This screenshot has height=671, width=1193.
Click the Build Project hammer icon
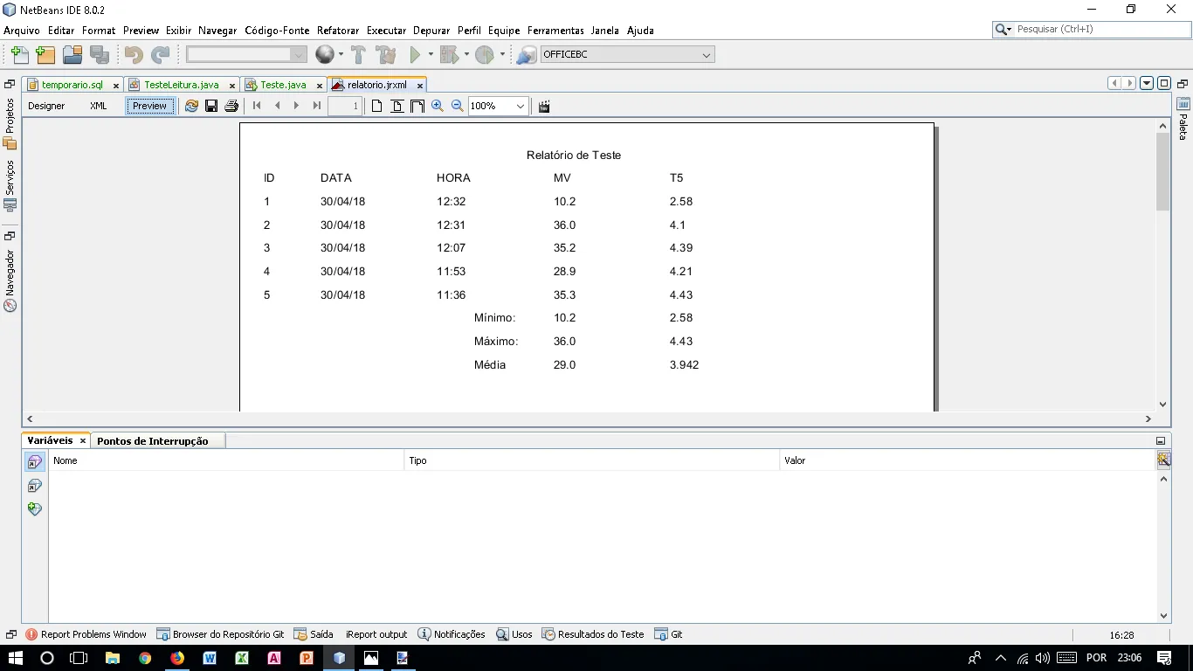tap(358, 55)
